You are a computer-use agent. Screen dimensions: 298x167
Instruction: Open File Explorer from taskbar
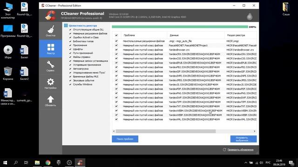pos(37,163)
